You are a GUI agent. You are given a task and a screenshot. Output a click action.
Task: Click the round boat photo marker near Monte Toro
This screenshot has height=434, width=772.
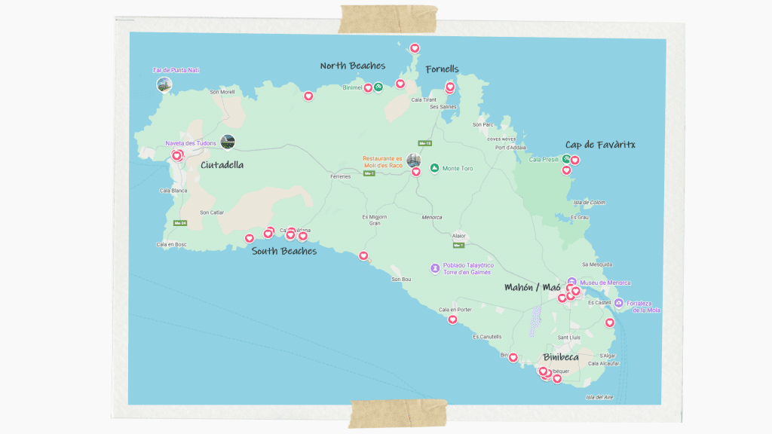[x=414, y=161]
